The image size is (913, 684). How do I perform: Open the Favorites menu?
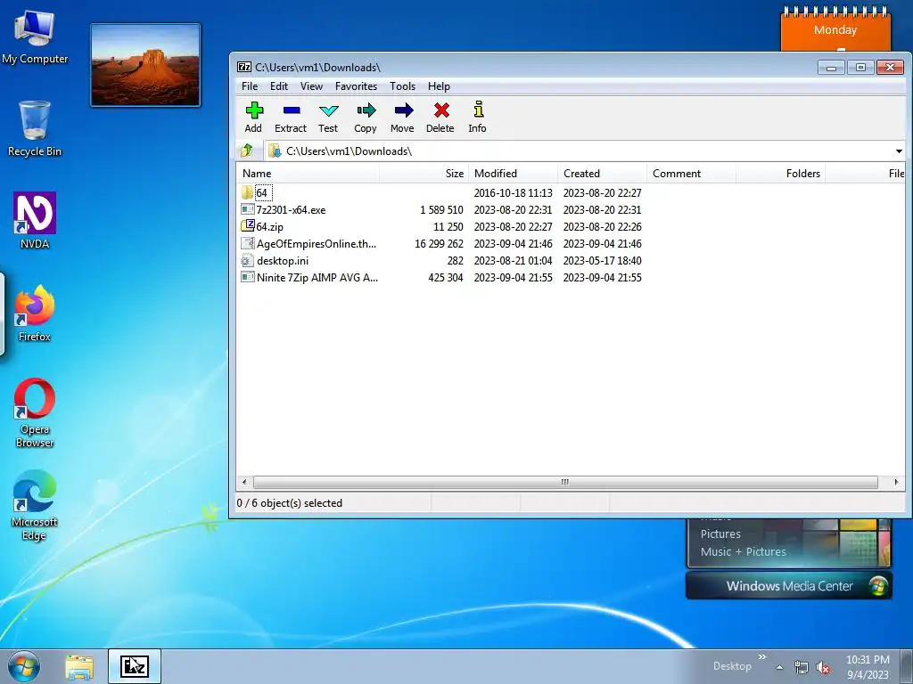[x=357, y=86]
